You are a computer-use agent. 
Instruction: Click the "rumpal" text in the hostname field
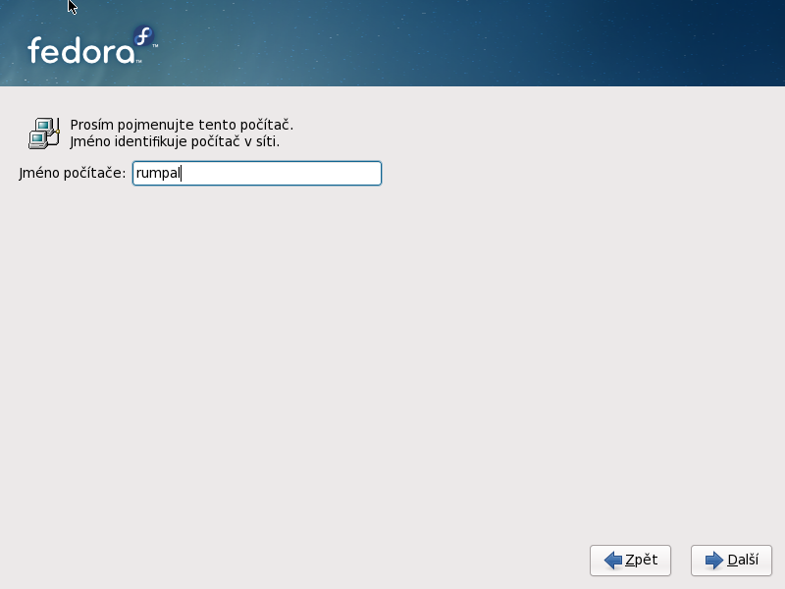158,174
